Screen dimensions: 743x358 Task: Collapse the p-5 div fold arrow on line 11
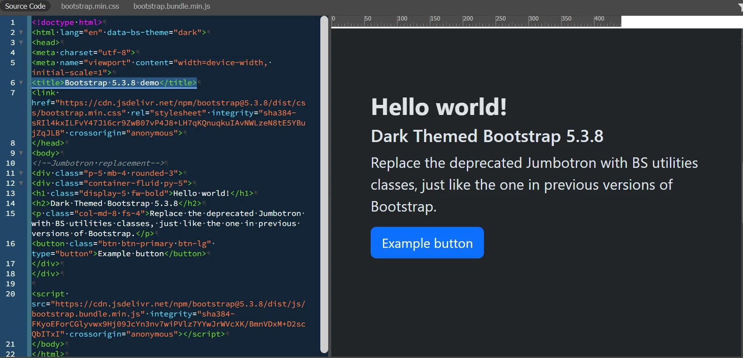[x=21, y=173]
